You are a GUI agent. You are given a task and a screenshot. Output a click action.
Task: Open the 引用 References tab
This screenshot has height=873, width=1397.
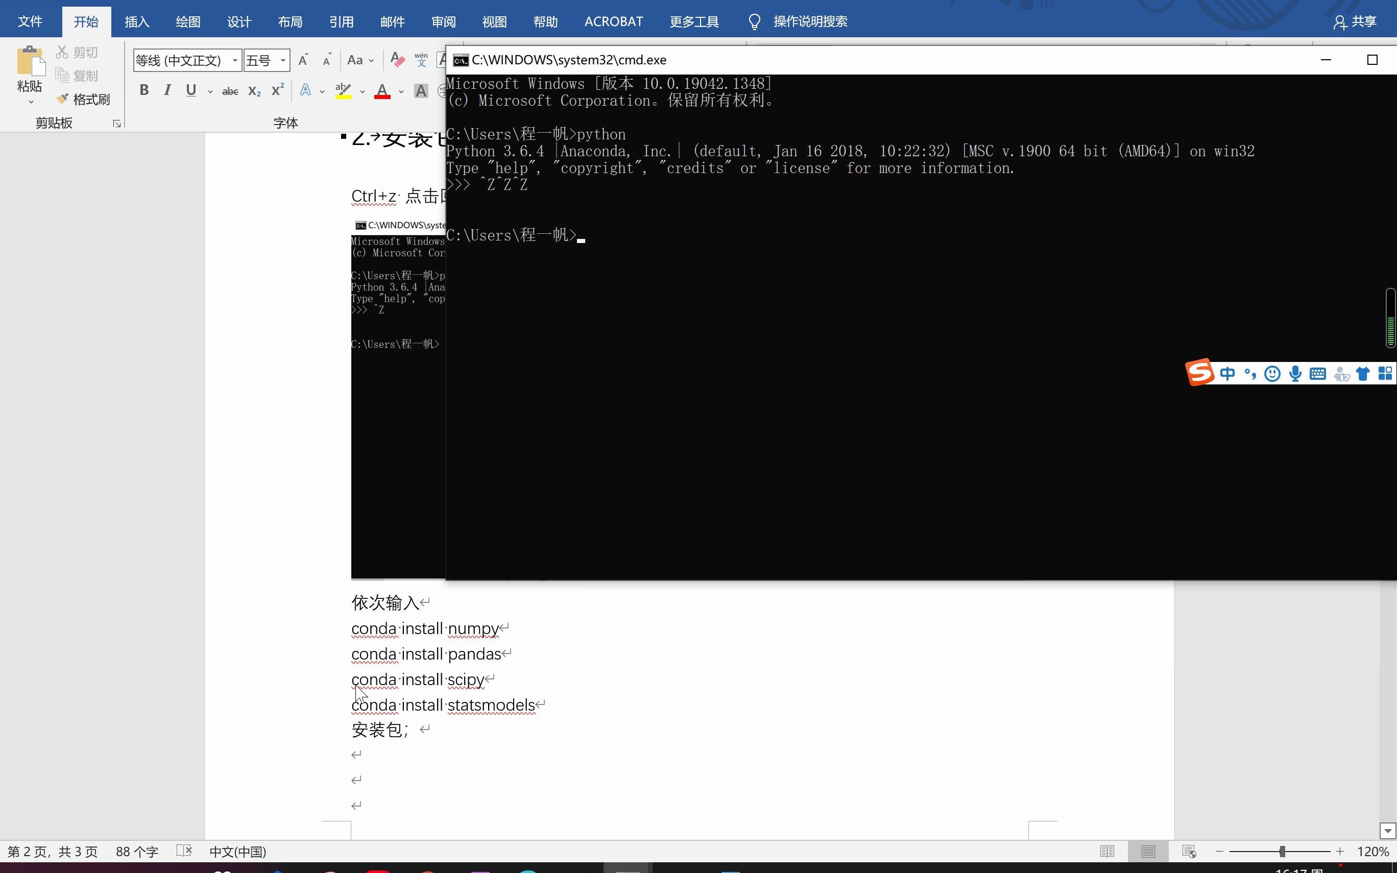point(341,22)
